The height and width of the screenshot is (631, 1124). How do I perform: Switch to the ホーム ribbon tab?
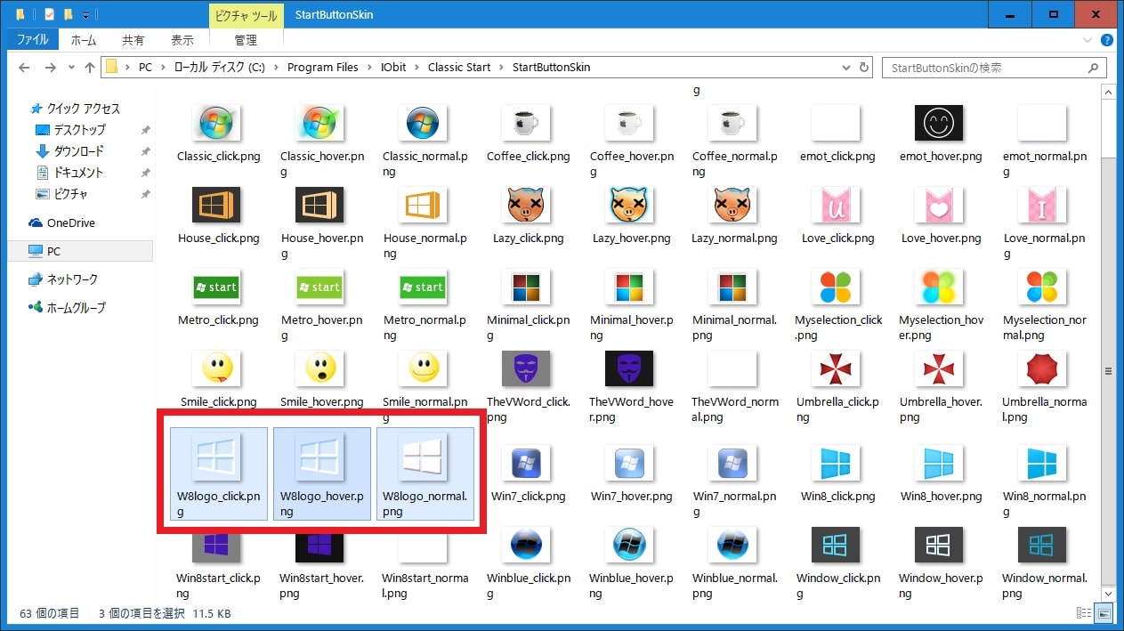[x=84, y=40]
